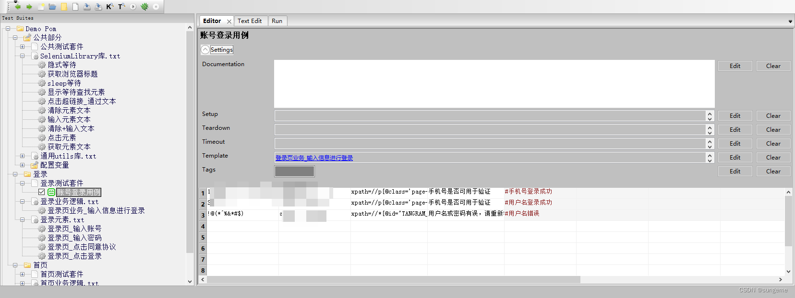Open a test suite with blue folder icon
The width and height of the screenshot is (795, 298).
(x=52, y=7)
